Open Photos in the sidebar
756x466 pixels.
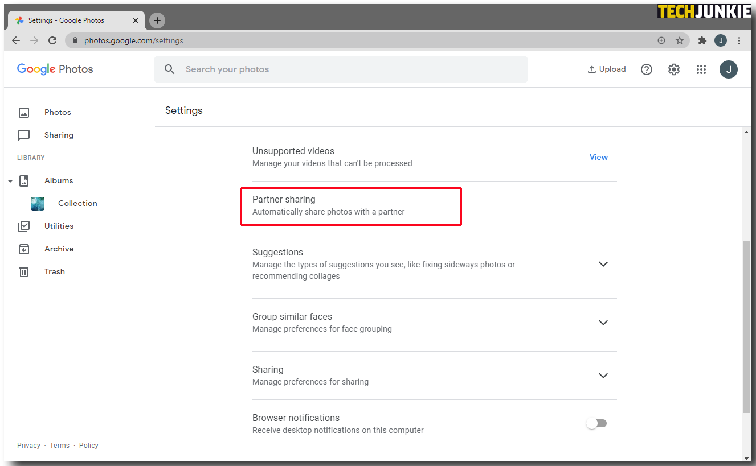tap(58, 112)
